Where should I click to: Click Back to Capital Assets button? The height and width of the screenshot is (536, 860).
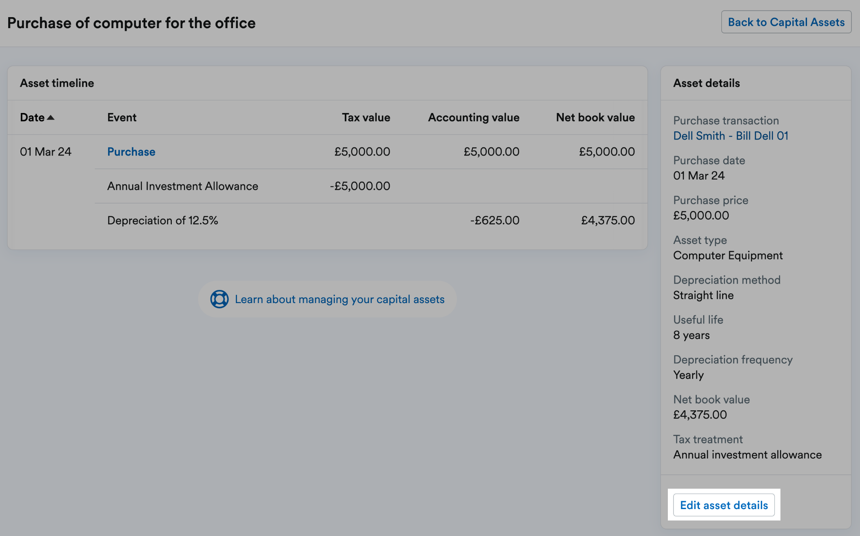point(786,22)
